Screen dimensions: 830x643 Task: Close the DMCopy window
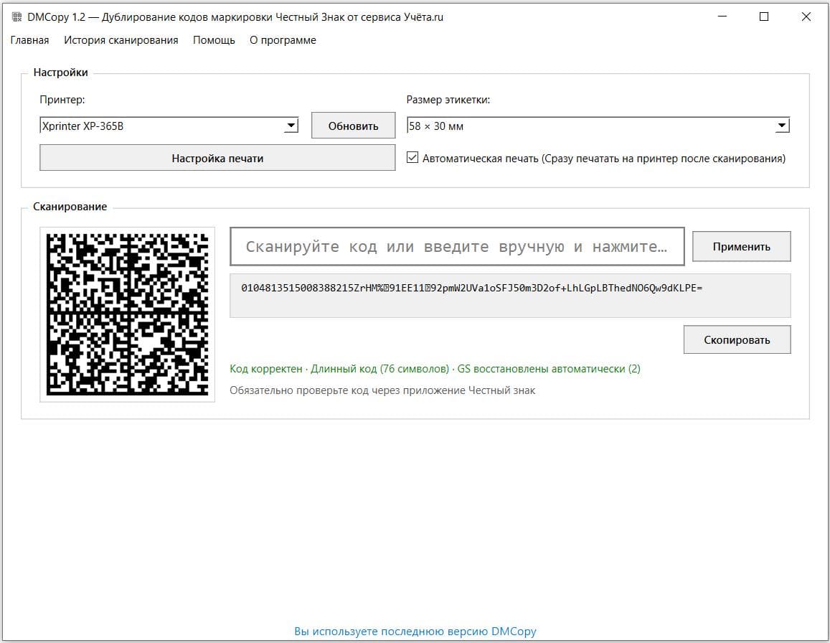[x=806, y=17]
